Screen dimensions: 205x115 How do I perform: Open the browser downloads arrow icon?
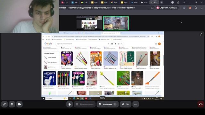click(x=202, y=8)
